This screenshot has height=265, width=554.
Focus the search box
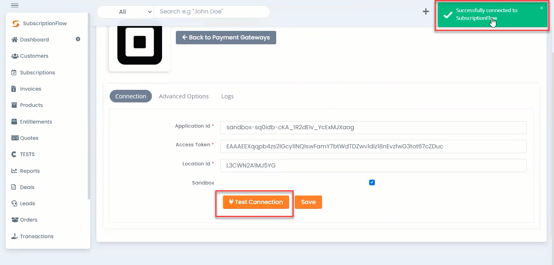[x=212, y=12]
